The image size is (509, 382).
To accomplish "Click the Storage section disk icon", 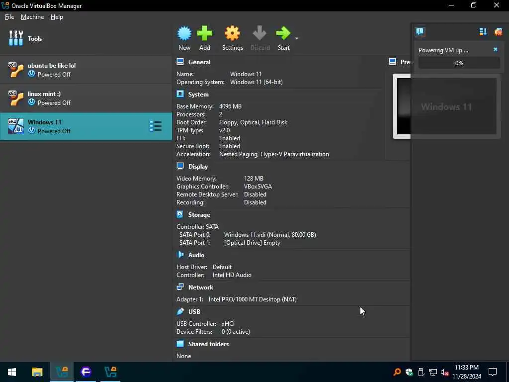I will pyautogui.click(x=180, y=214).
